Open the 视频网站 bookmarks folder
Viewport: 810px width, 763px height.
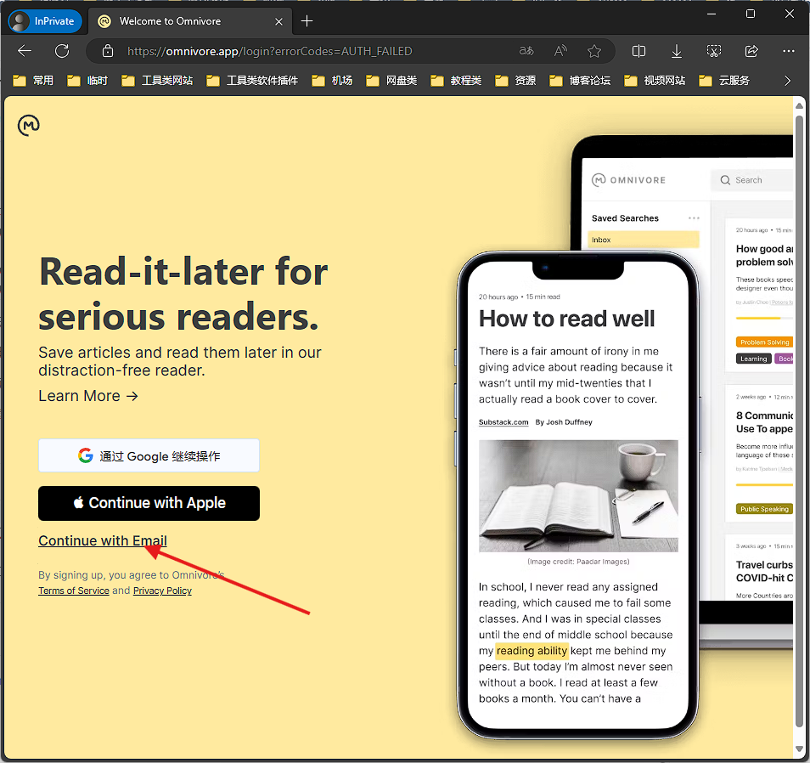655,81
